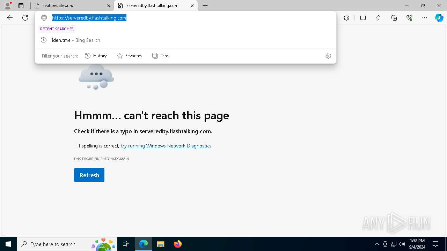Open the Favorites star list
Viewport: 447px width, 251px height.
click(x=379, y=18)
